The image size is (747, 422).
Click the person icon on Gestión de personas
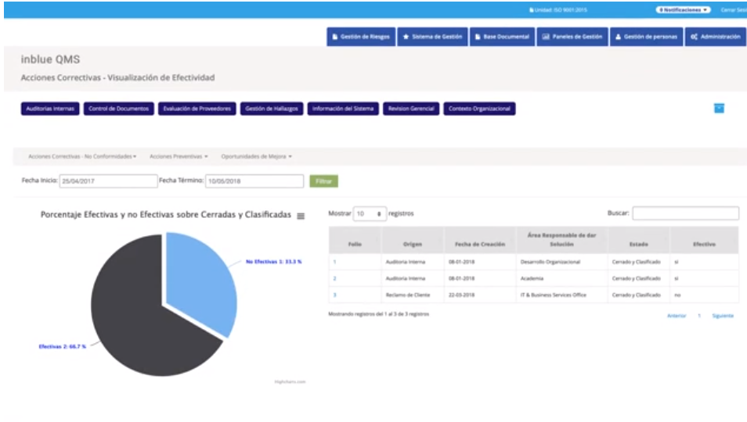[618, 37]
